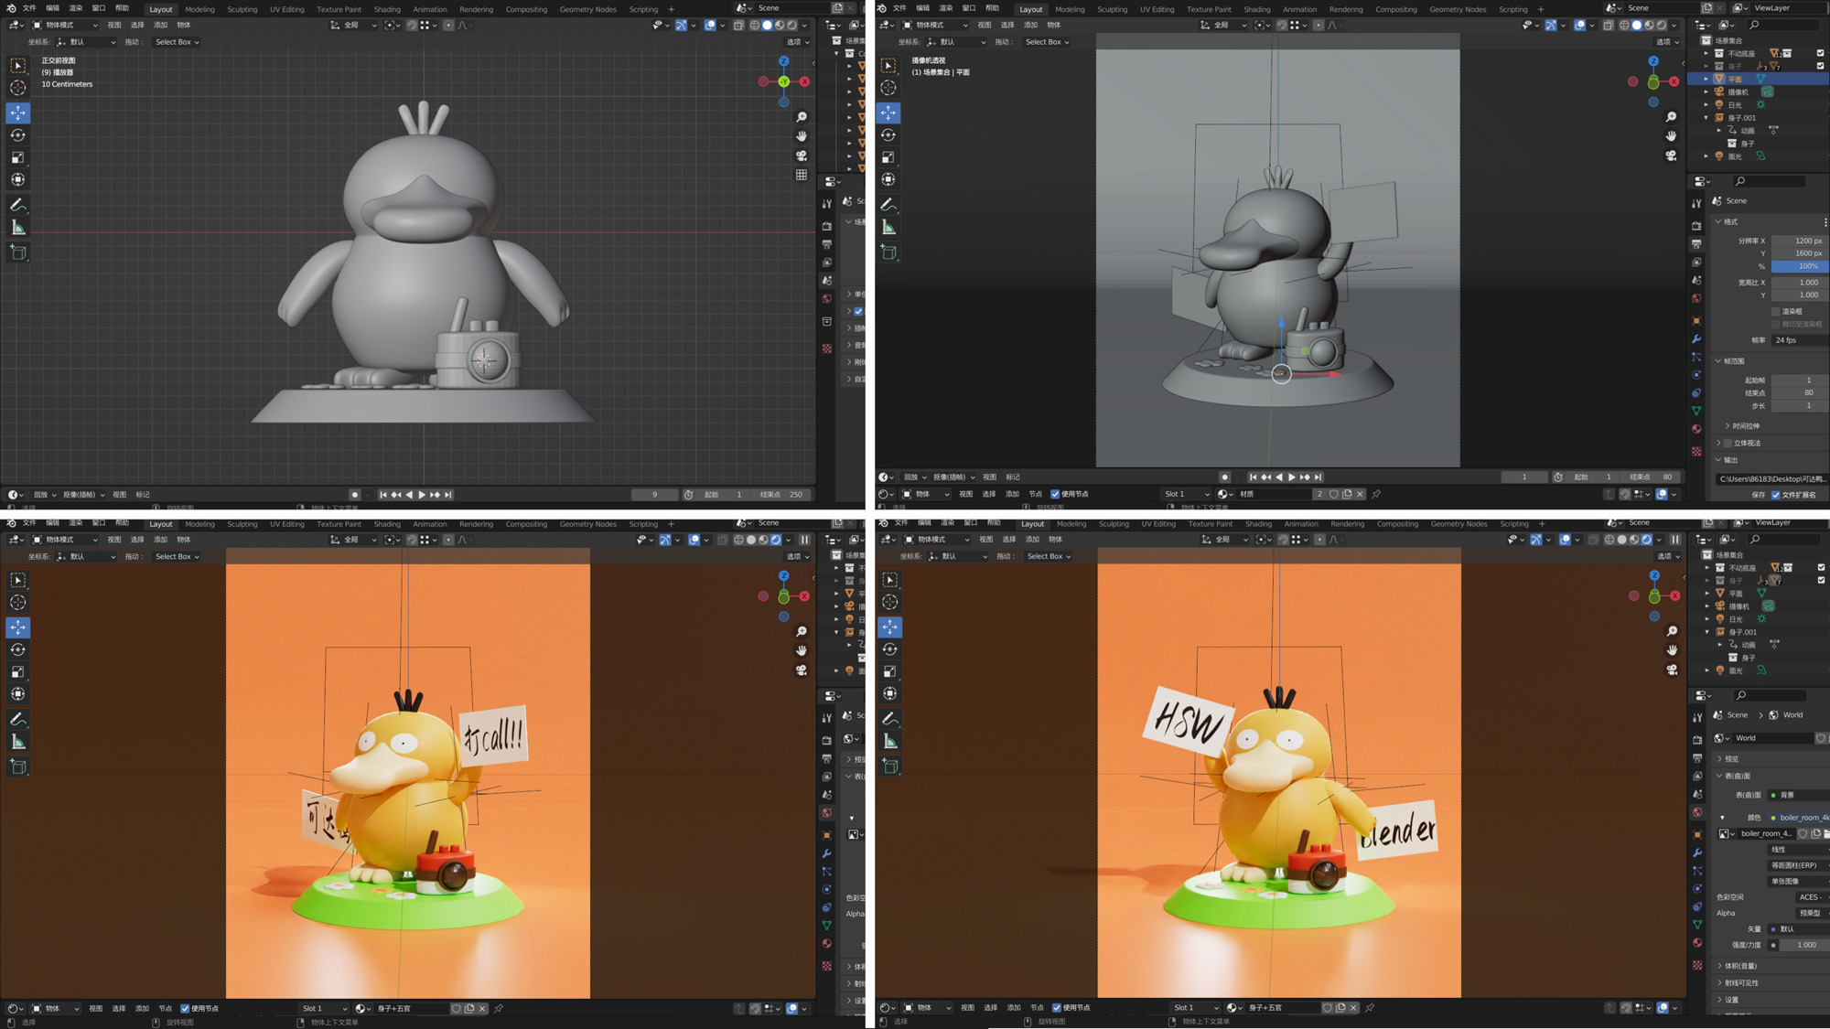1830x1029 pixels.
Task: Choose the Measure tool in the front-view window
Action: (x=18, y=227)
